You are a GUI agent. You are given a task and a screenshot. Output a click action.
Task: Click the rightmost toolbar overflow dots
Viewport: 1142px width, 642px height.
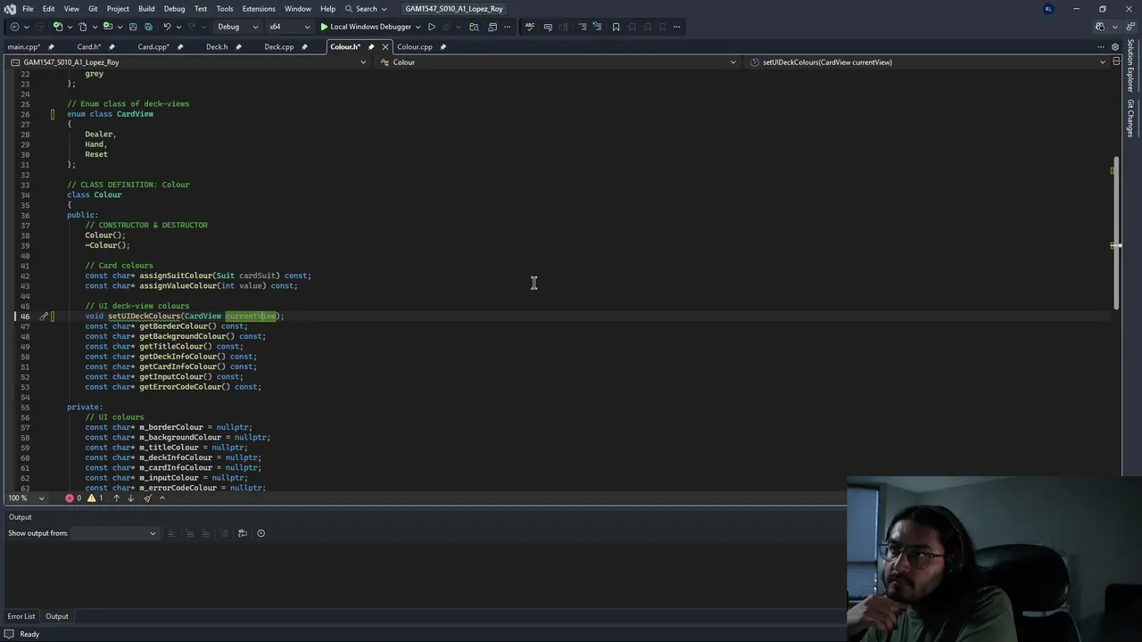click(677, 27)
